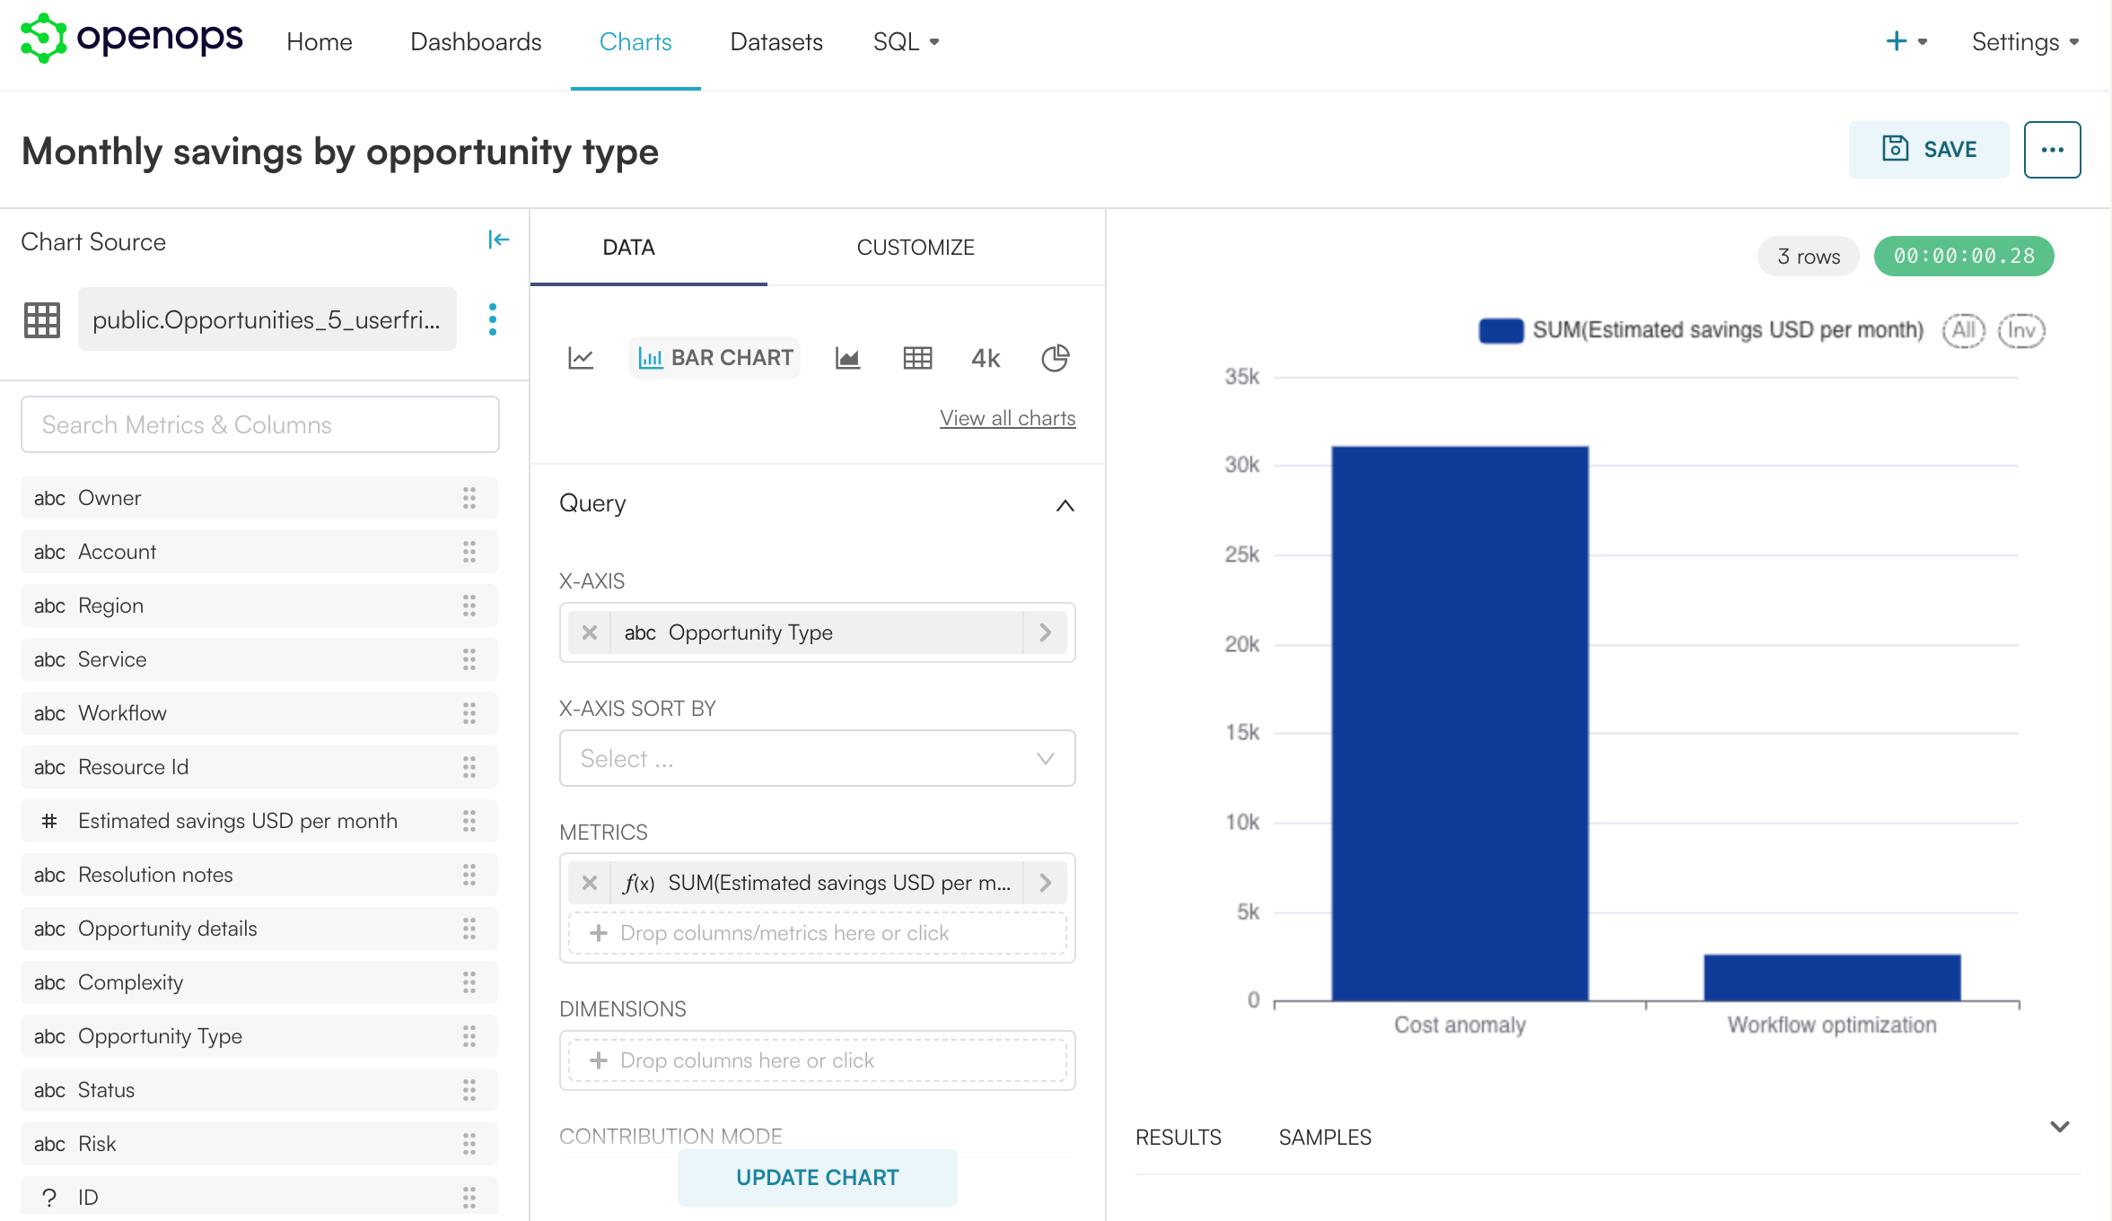Select the area chart type icon
Image resolution: width=2112 pixels, height=1221 pixels.
[x=847, y=358]
